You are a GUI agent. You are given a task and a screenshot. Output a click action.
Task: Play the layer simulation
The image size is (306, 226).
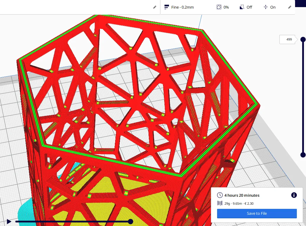tap(9, 221)
